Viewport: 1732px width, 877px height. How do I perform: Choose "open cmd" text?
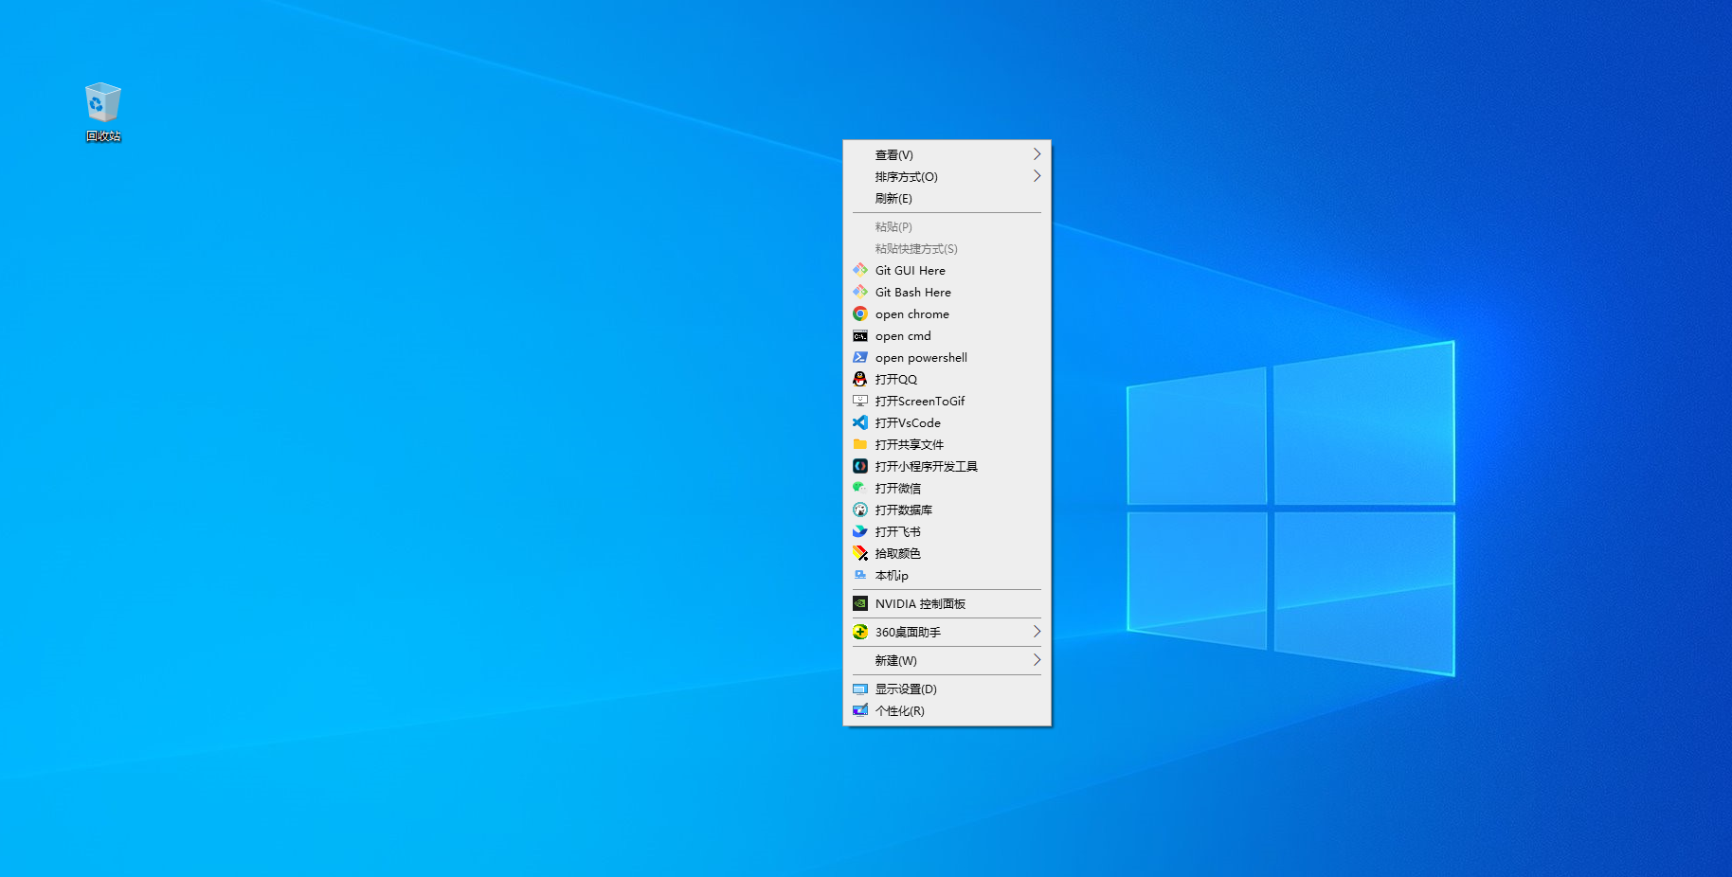point(903,335)
